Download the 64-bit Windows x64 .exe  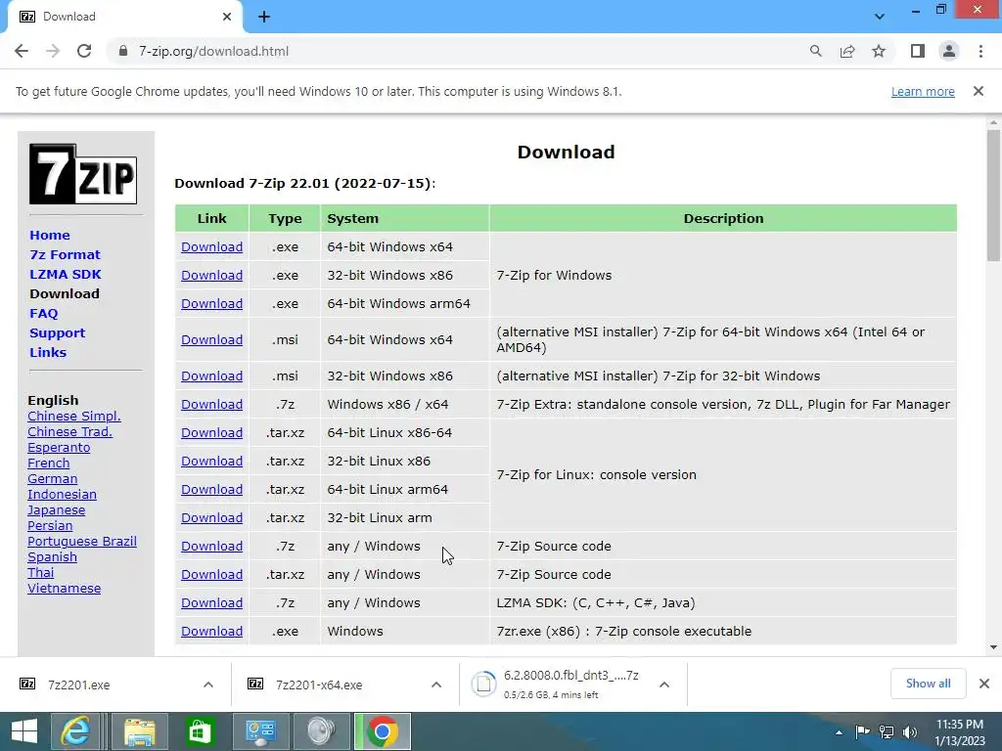point(211,247)
